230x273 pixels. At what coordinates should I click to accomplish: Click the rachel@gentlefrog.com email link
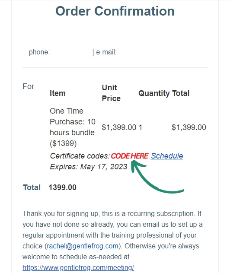(83, 246)
